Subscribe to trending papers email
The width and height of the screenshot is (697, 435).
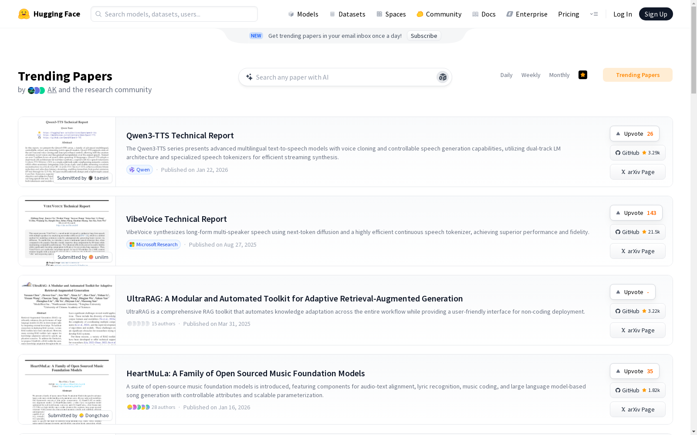424,36
